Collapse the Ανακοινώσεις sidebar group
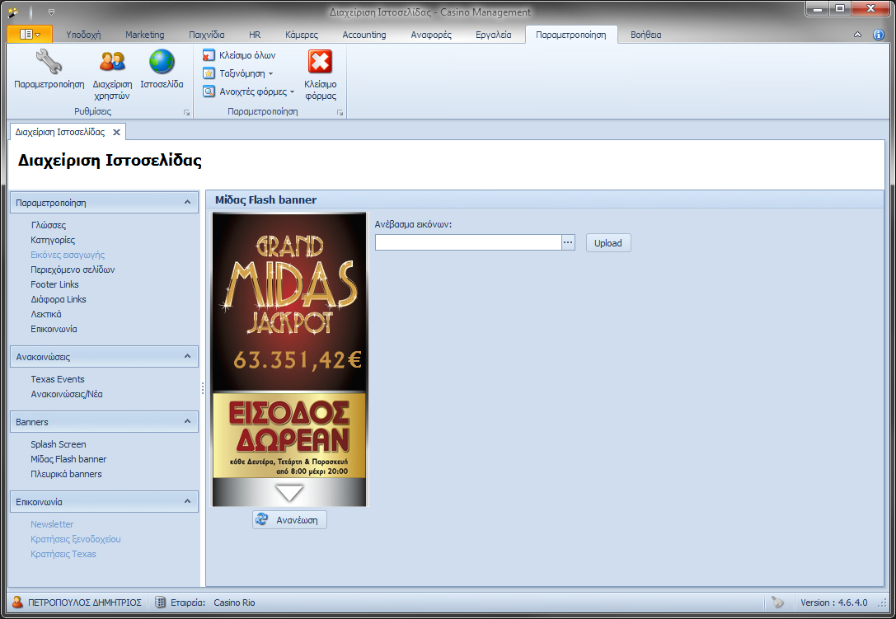The height and width of the screenshot is (619, 896). pyautogui.click(x=187, y=357)
